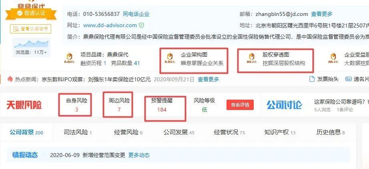Click the 企业受益股 logo icon
Image resolution: width=369 pixels, height=169 pixels.
[333, 58]
